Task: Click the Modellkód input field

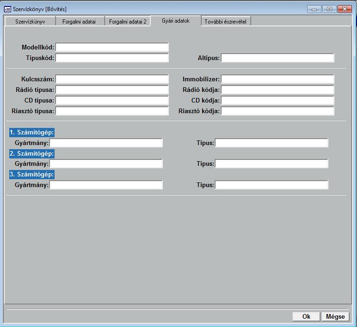Action: (x=112, y=47)
